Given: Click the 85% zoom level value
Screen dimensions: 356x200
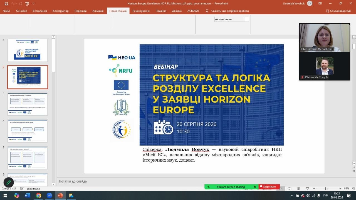Looking at the screenshot, I should [x=346, y=189].
